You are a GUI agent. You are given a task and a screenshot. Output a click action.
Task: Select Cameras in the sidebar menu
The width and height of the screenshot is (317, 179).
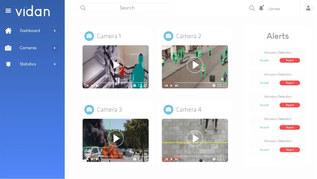click(28, 48)
